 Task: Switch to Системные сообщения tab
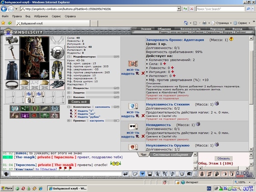tap(170, 154)
